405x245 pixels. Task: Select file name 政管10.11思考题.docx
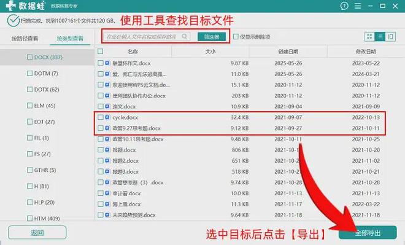click(138, 139)
